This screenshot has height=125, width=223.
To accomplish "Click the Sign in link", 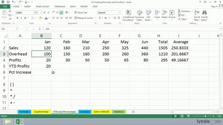I will (214, 6).
